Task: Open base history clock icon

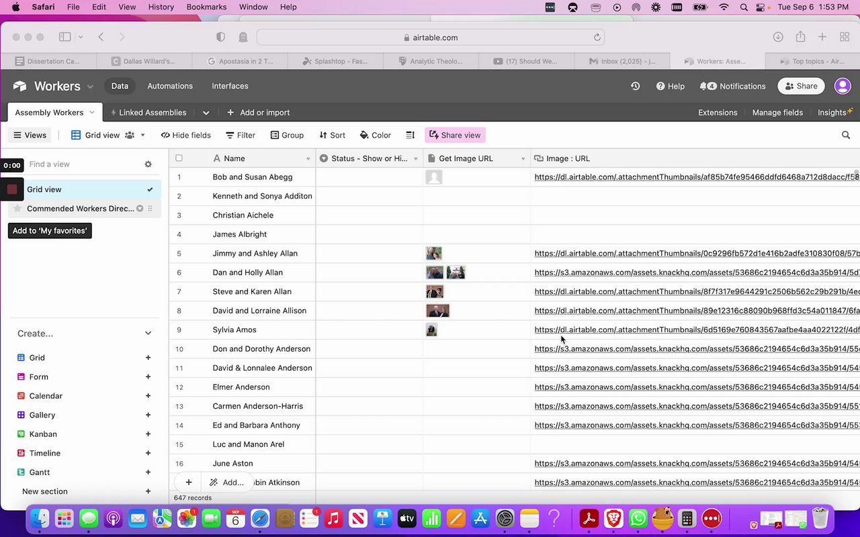Action: (x=635, y=86)
